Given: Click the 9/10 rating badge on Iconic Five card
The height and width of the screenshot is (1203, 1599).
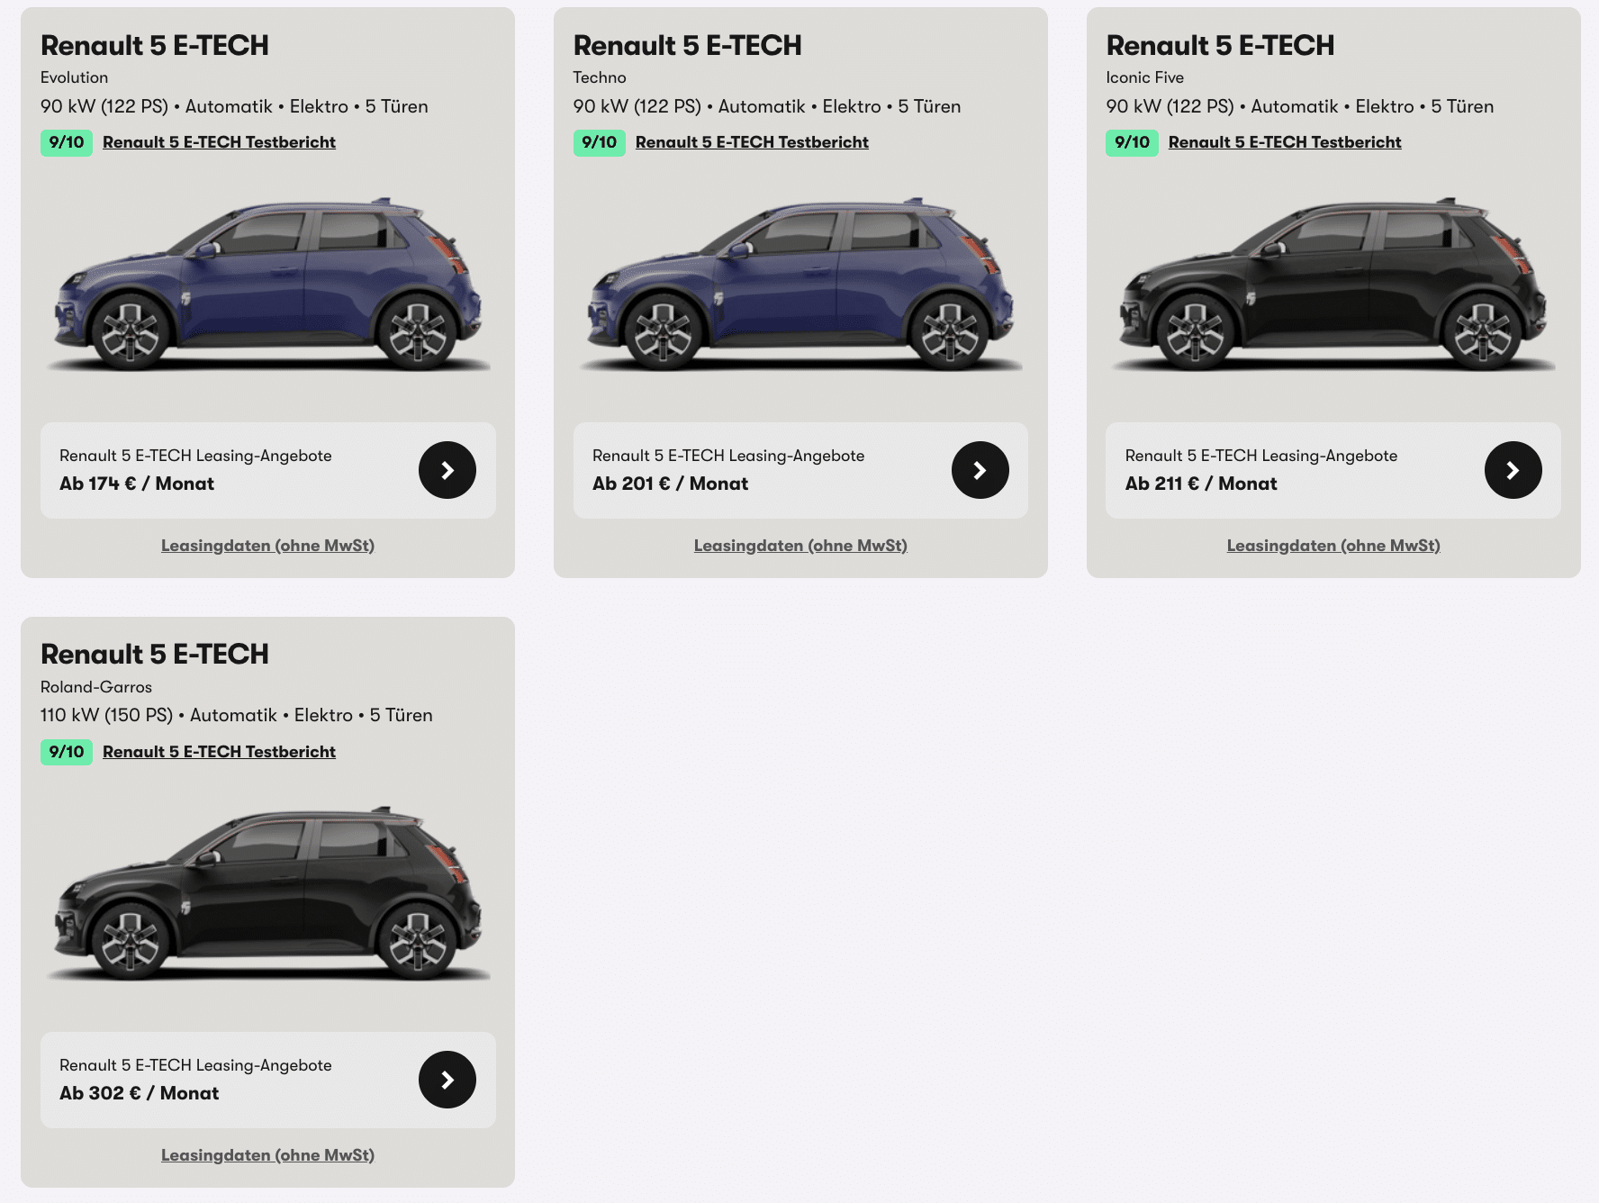Looking at the screenshot, I should tap(1132, 142).
